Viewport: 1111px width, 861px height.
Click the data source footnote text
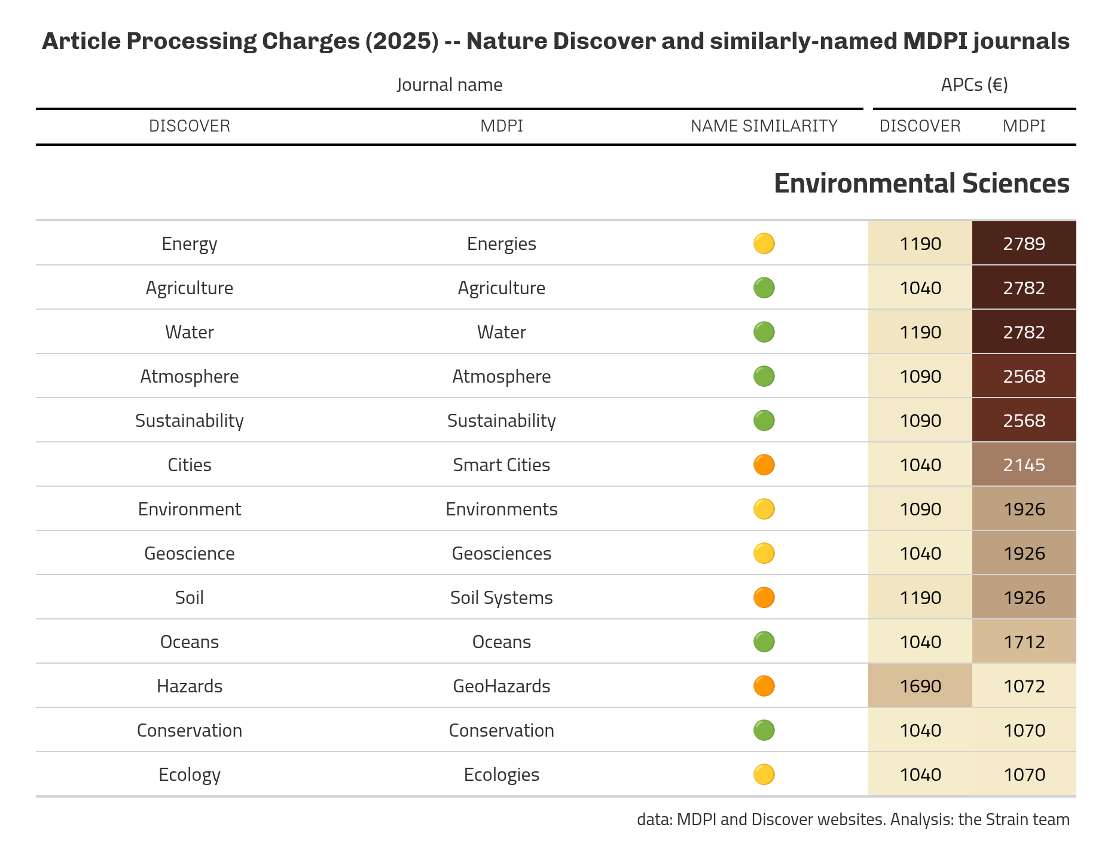[x=853, y=819]
